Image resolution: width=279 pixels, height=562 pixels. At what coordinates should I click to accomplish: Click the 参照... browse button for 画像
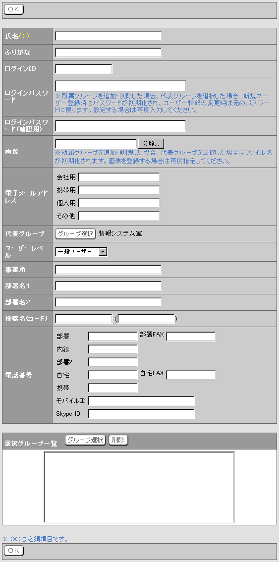pyautogui.click(x=151, y=144)
